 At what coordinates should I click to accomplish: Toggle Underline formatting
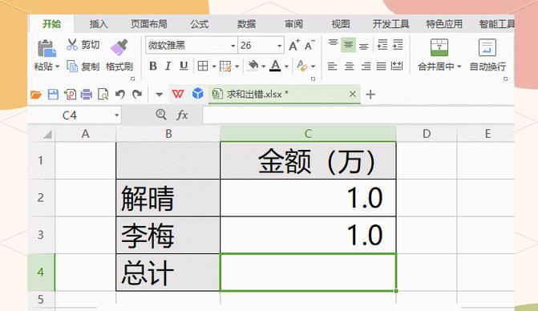(x=184, y=66)
